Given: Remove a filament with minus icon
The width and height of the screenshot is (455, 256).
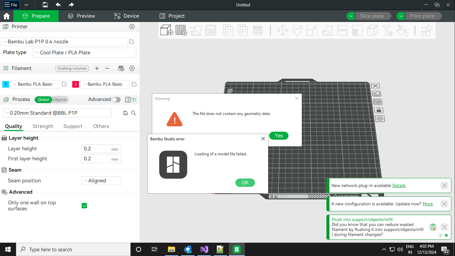Looking at the screenshot, I should 107,68.
